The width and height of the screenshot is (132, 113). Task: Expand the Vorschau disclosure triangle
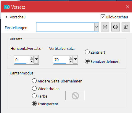click(x=7, y=17)
